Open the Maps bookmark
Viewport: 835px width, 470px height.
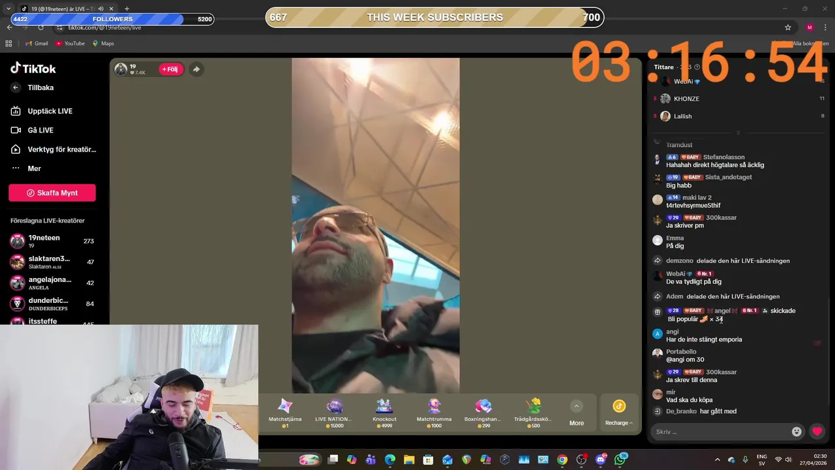pos(103,43)
